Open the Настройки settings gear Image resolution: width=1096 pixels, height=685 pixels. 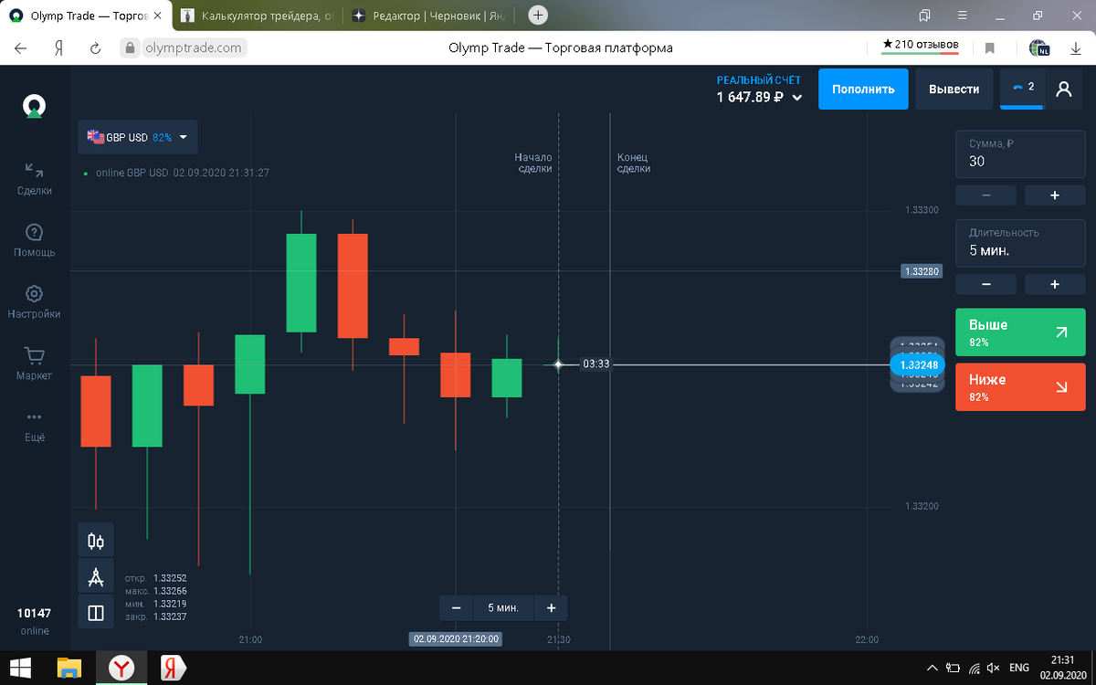click(34, 302)
